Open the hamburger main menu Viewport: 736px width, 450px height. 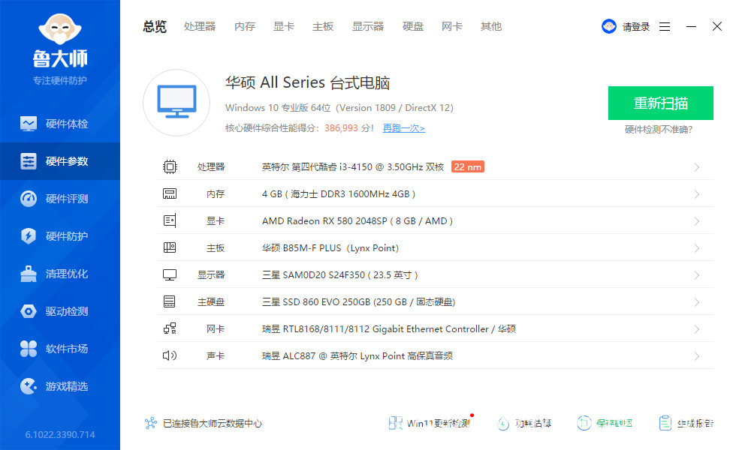(665, 27)
